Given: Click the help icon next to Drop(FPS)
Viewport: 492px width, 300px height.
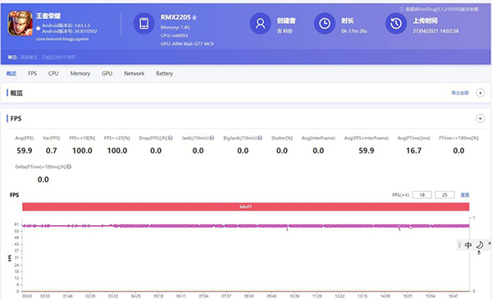Looking at the screenshot, I should 171,138.
